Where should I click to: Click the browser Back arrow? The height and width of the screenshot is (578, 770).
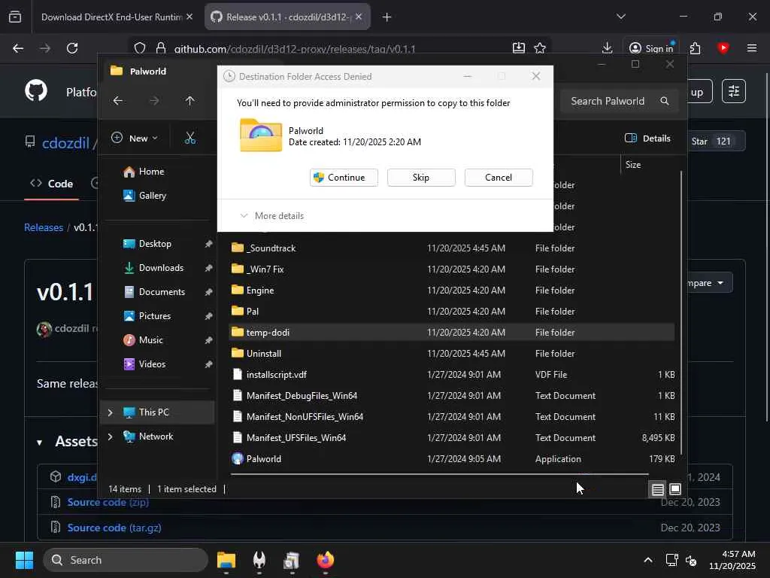pos(18,48)
